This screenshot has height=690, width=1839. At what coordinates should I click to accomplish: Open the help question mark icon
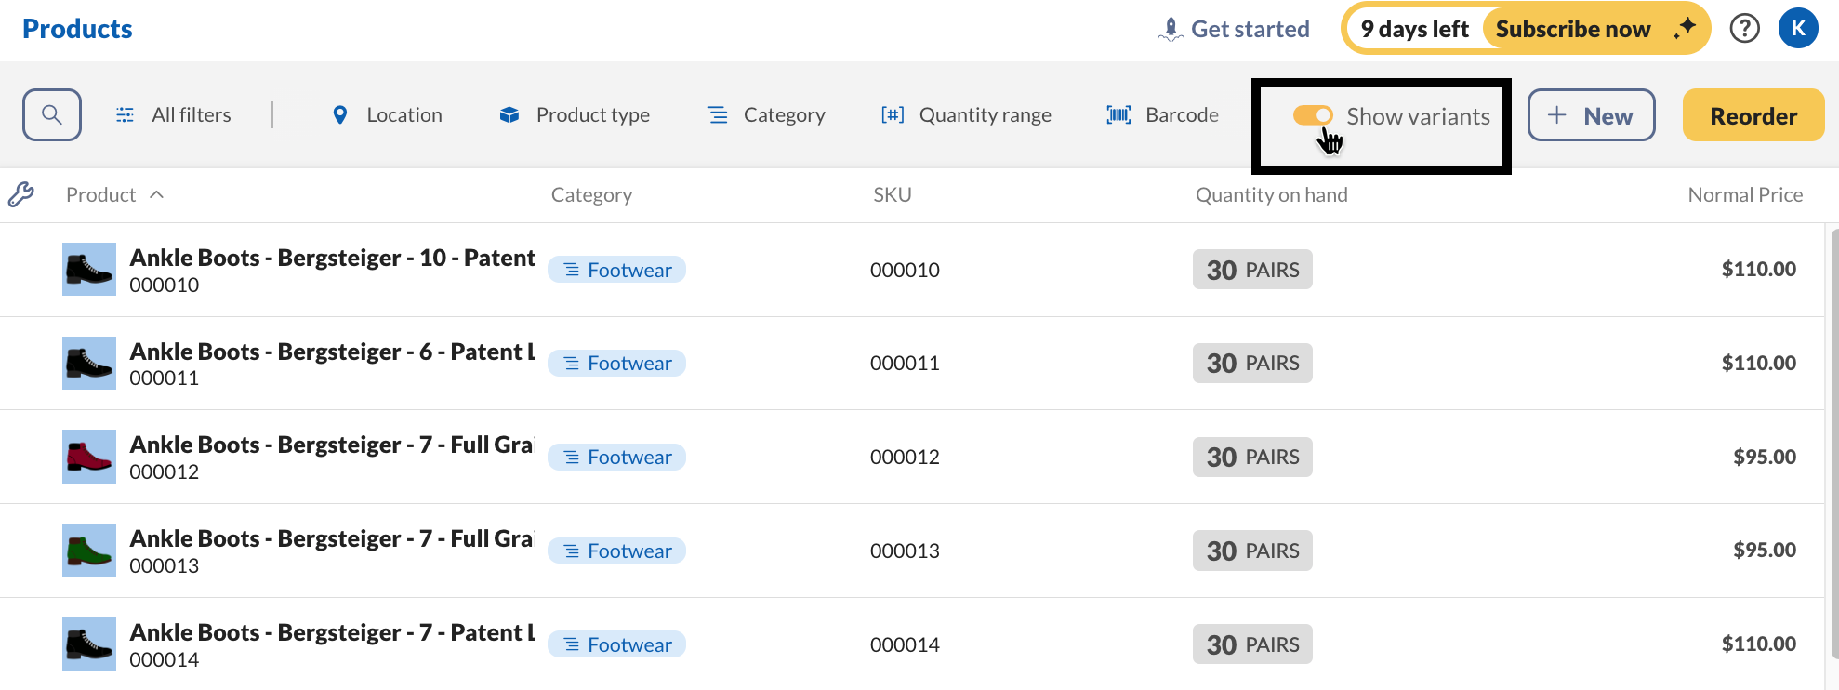tap(1744, 29)
